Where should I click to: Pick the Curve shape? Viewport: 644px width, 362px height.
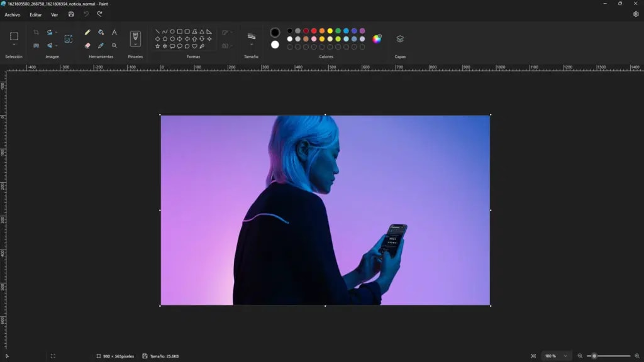tap(165, 31)
